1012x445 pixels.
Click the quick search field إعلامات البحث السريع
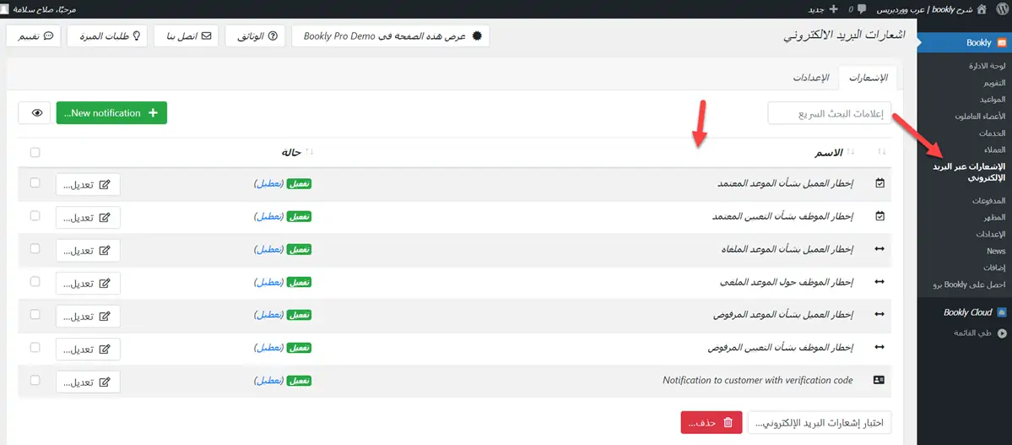click(x=830, y=113)
